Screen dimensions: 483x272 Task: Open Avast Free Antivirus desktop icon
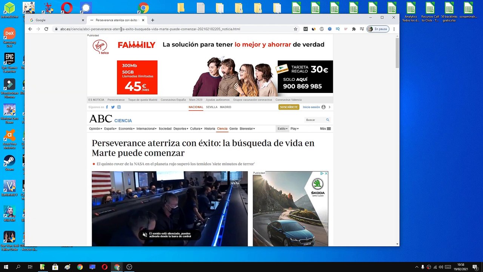tap(9, 138)
